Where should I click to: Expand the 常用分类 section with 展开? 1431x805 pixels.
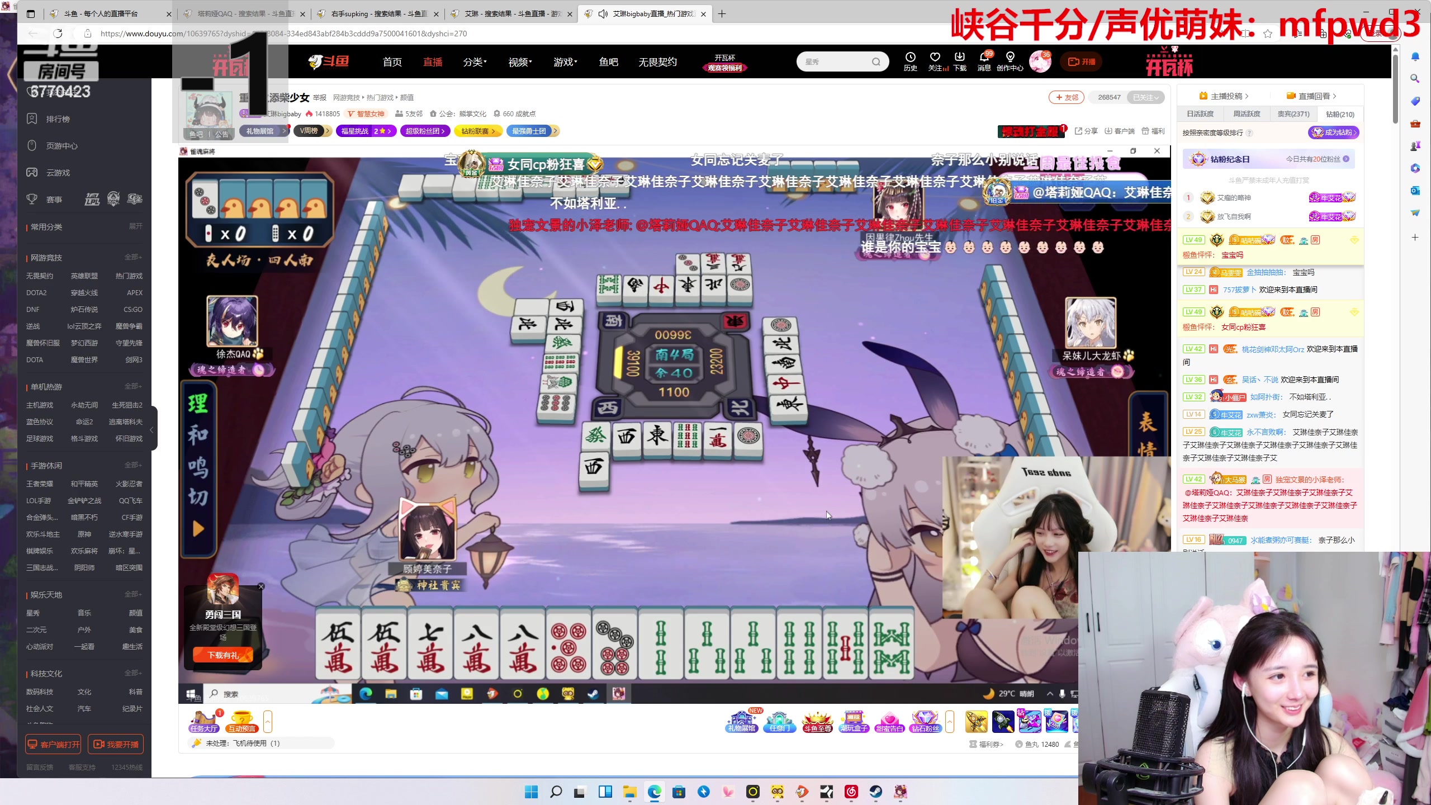tap(135, 226)
